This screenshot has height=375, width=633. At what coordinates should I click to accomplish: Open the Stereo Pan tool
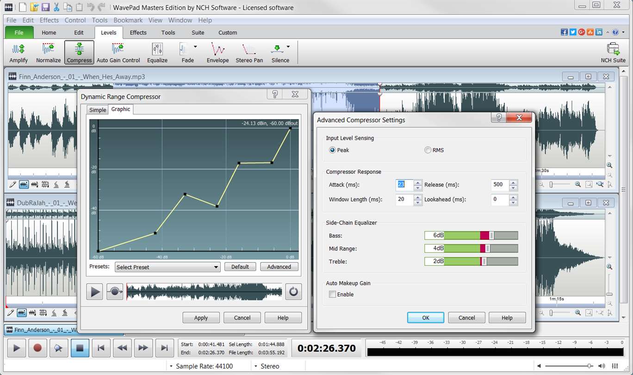pos(249,53)
